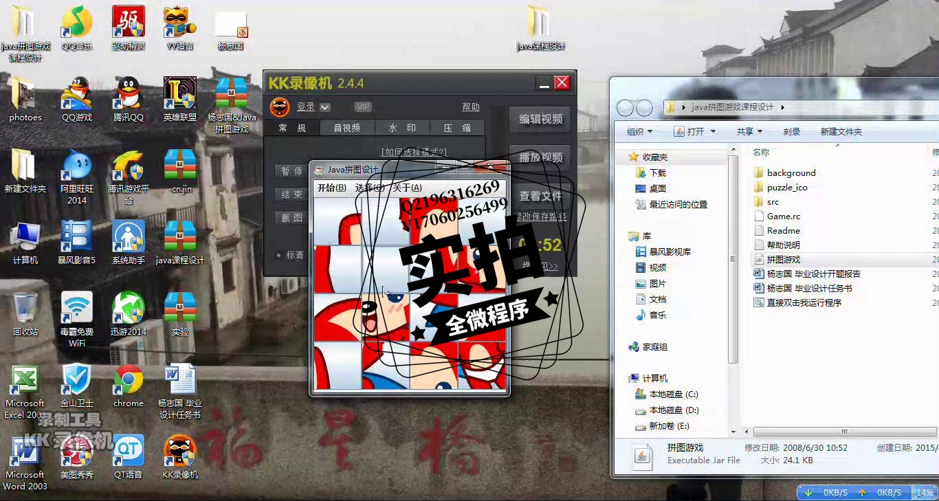The width and height of the screenshot is (939, 501).
Task: Select the -cn.jin archive on the desktop
Action: tap(180, 171)
